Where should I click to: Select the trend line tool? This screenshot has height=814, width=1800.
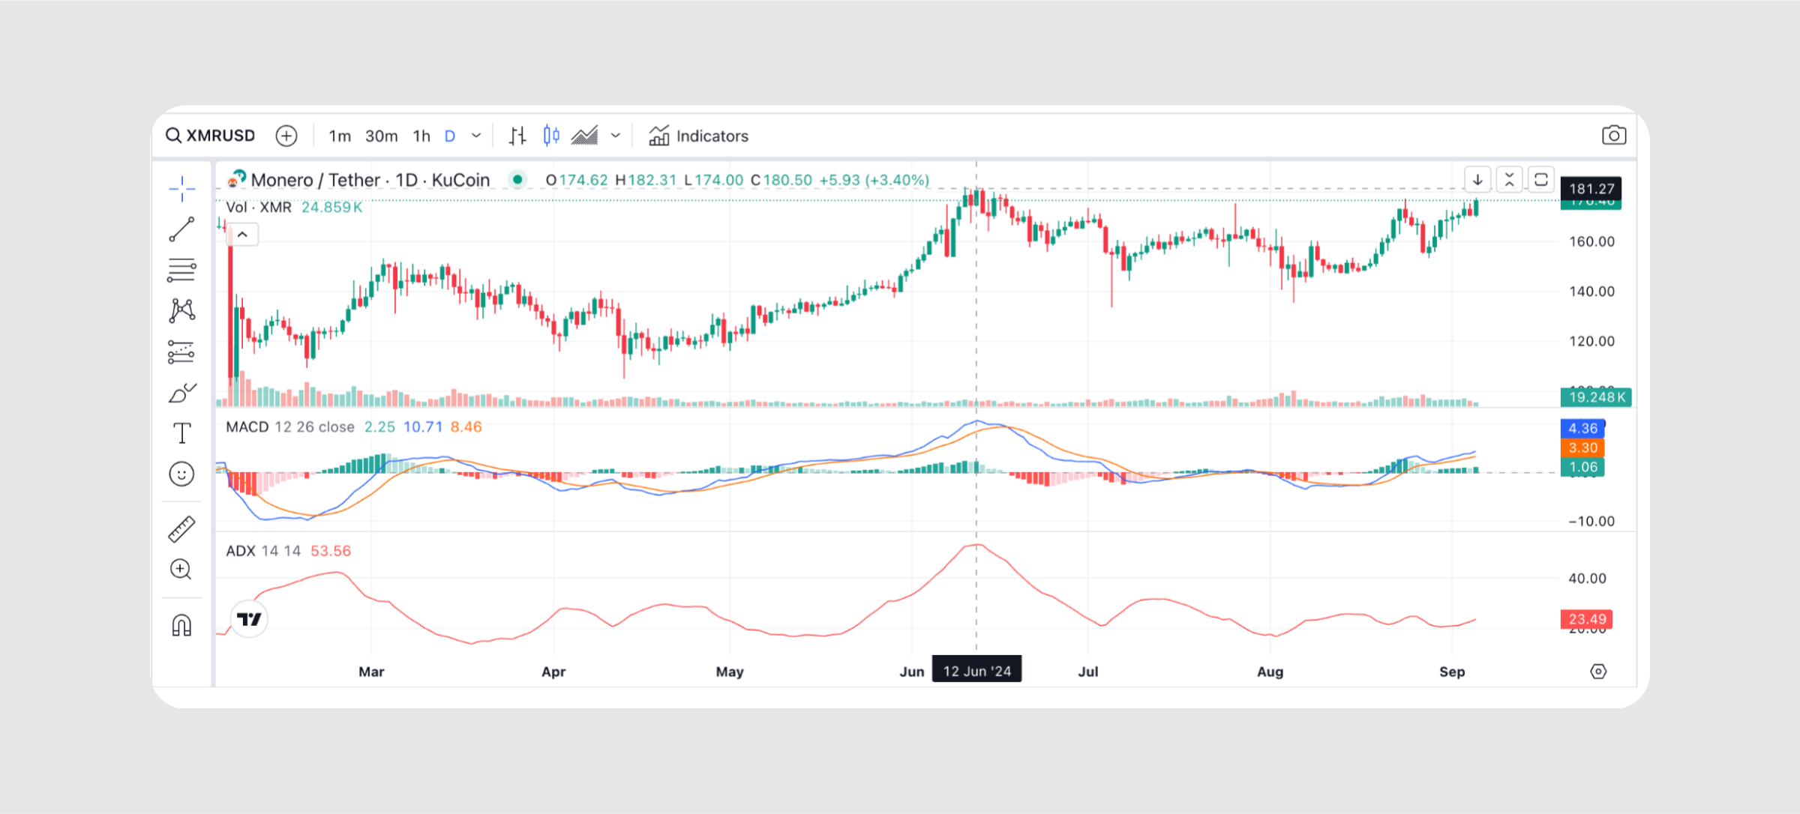(x=181, y=229)
